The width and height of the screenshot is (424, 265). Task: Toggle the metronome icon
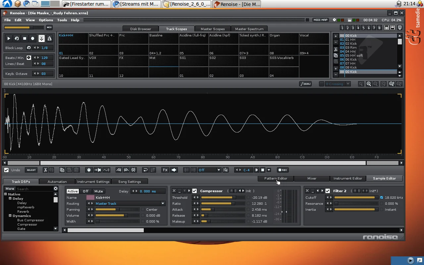[49, 38]
